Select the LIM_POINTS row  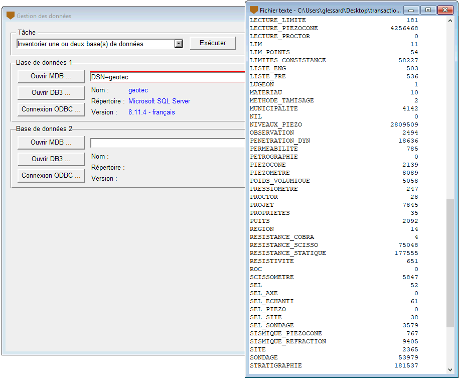pyautogui.click(x=334, y=52)
